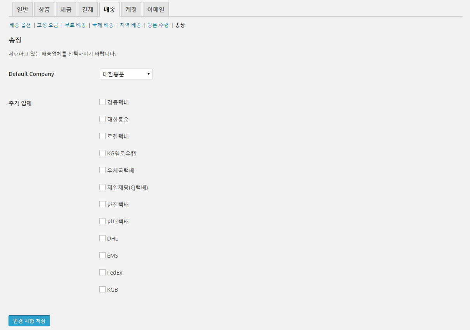This screenshot has width=470, height=330.
Task: Enable the 제일제당(CJ택배) checkbox
Action: (102, 187)
